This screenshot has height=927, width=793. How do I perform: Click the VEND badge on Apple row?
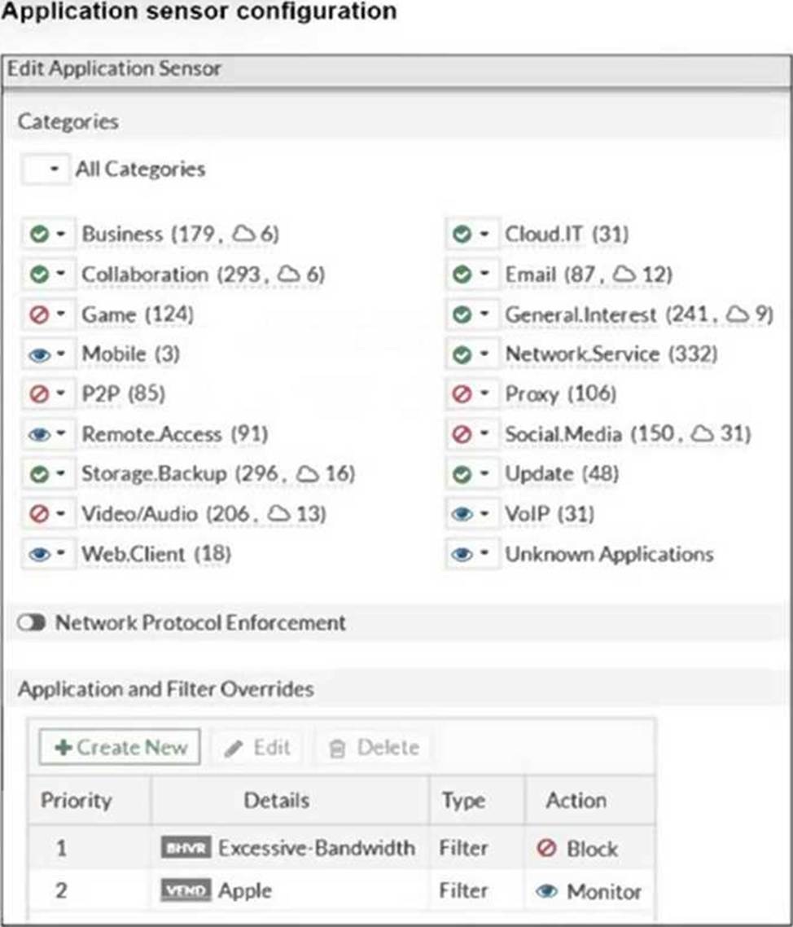[x=186, y=891]
